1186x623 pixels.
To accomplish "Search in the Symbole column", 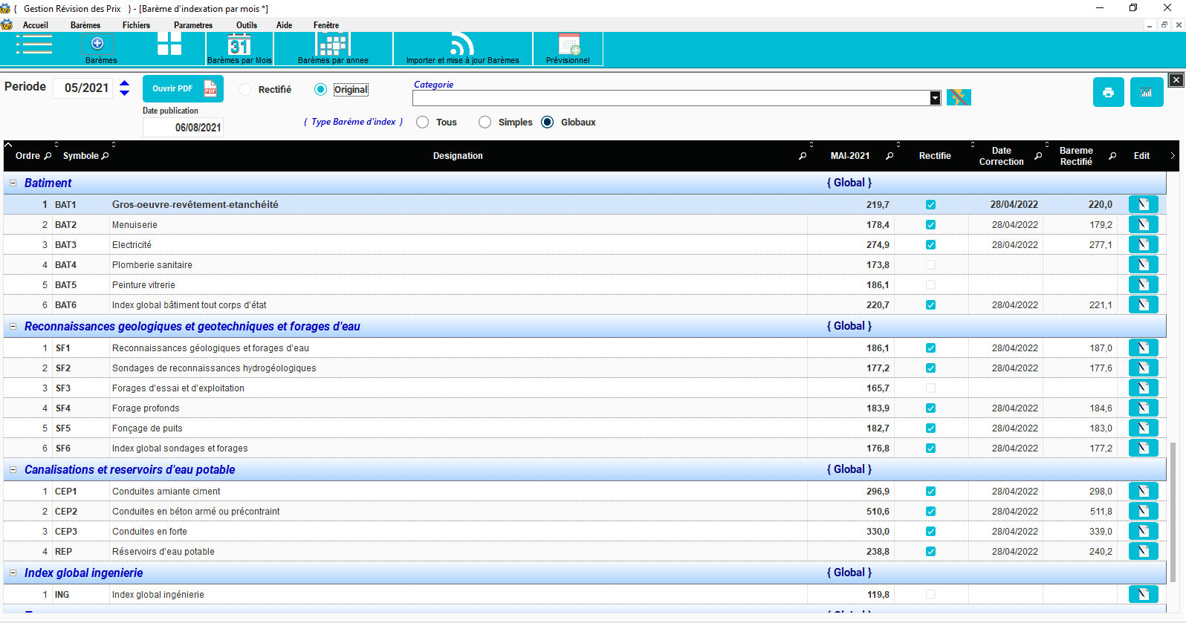I will [105, 156].
